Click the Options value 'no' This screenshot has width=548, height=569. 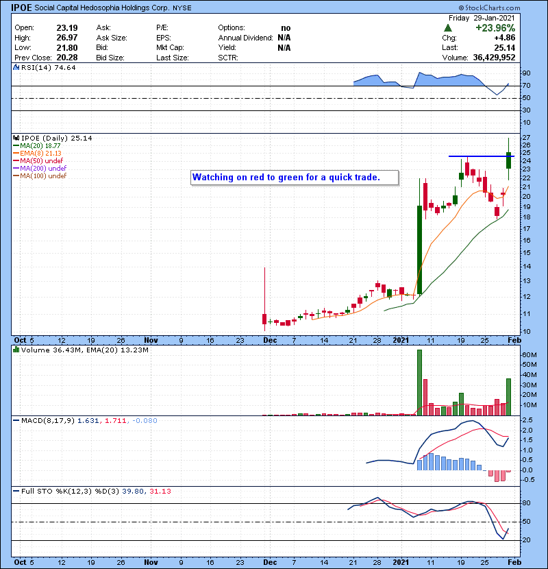286,28
